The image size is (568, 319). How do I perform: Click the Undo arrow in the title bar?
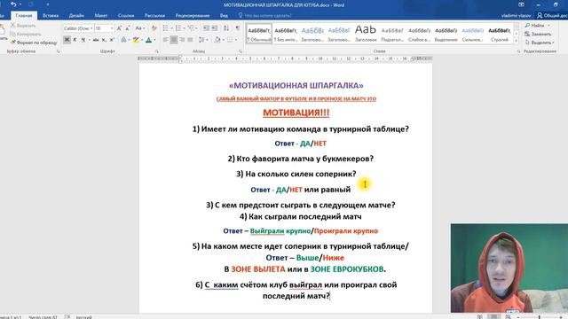[x=13, y=4]
